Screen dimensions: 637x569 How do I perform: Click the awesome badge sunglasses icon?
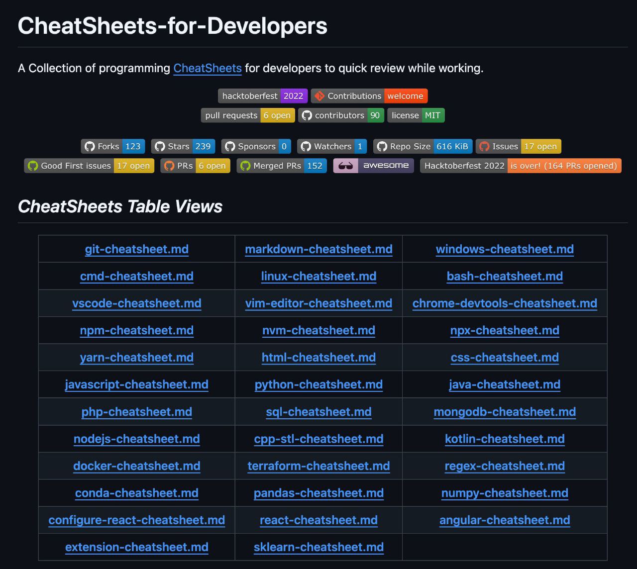pos(345,166)
